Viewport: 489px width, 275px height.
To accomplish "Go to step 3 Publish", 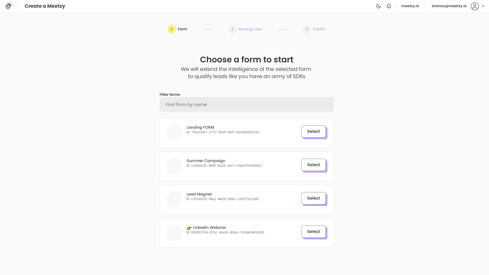I will (x=314, y=29).
